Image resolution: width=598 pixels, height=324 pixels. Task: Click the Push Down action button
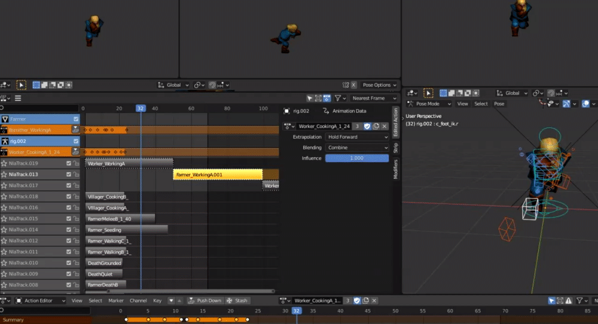tap(205, 301)
